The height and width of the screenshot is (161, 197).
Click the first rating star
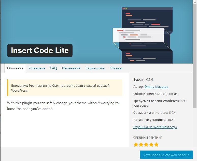[x=136, y=144]
